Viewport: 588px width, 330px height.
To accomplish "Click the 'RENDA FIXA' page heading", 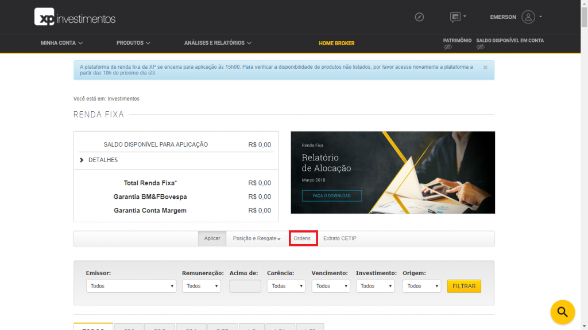I will pos(99,115).
